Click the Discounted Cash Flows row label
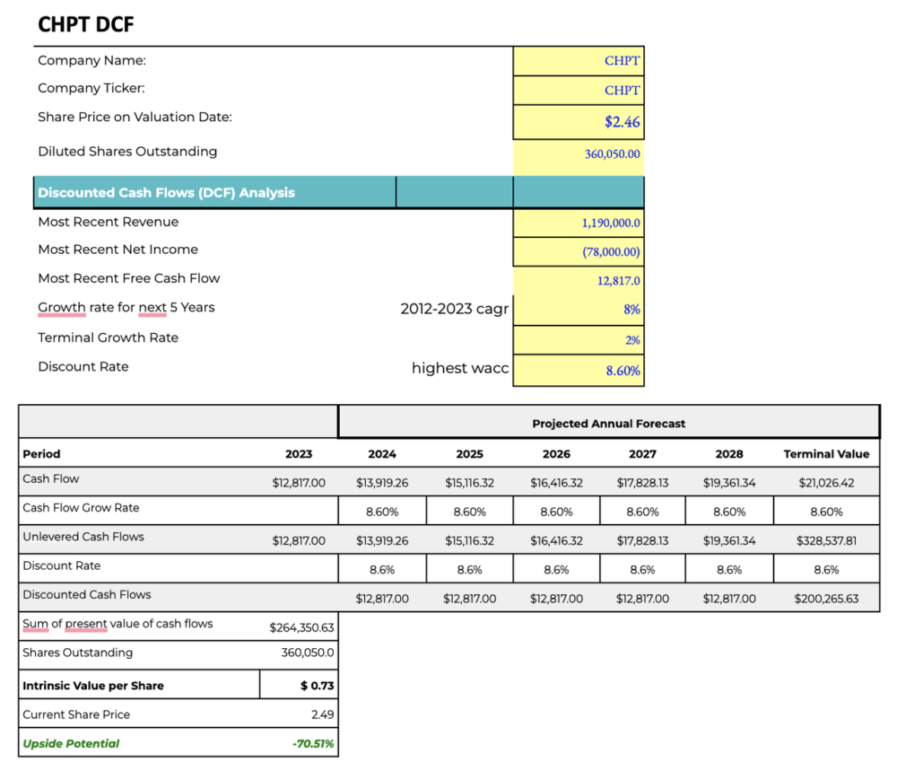This screenshot has height=771, width=897. [x=86, y=595]
